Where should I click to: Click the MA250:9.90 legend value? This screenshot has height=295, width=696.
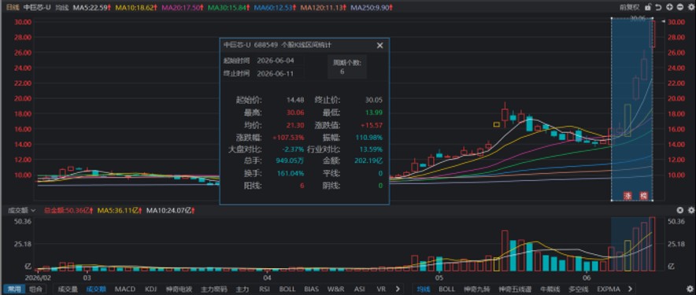coord(372,7)
